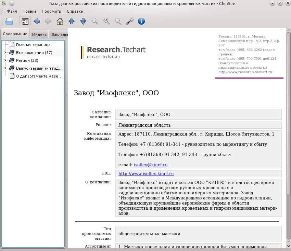291x251 pixels.
Task: Click the scrollbar down arrow at bottom
Action: (289, 246)
